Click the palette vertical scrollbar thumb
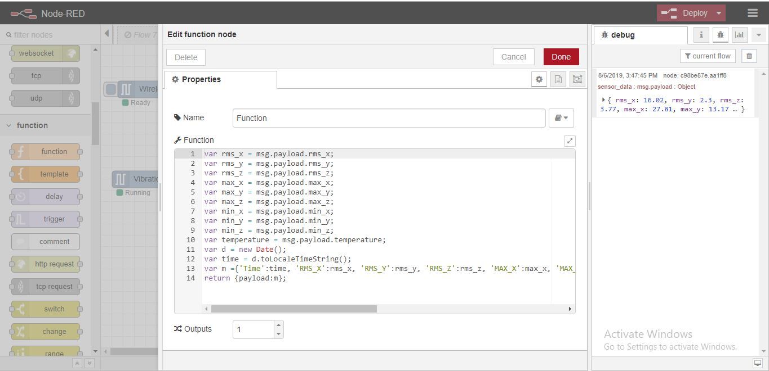This screenshot has width=769, height=371. (95, 124)
